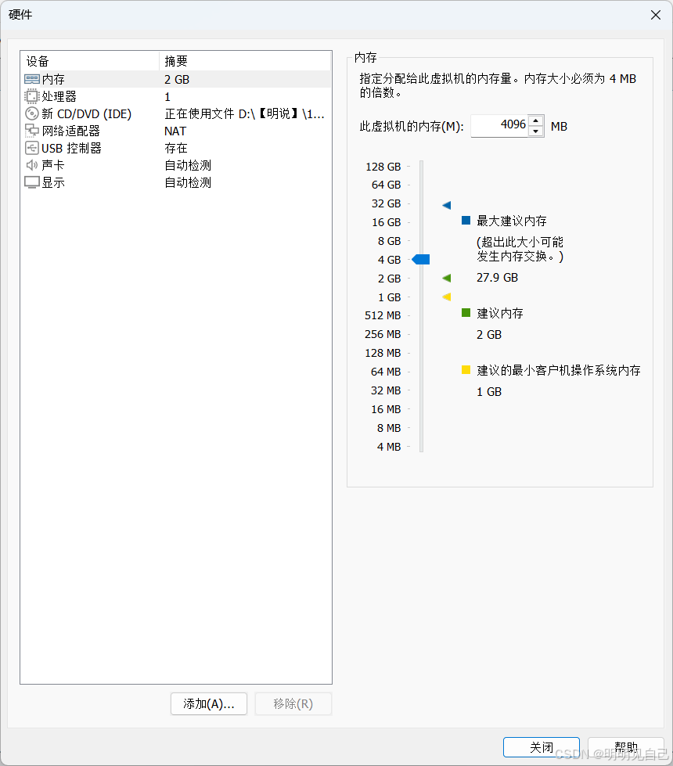Viewport: 673px width, 766px height.
Task: Click the 1 GB slider scale label
Action: [x=390, y=297]
